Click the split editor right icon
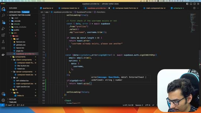The image size is (201, 113). coord(194,8)
